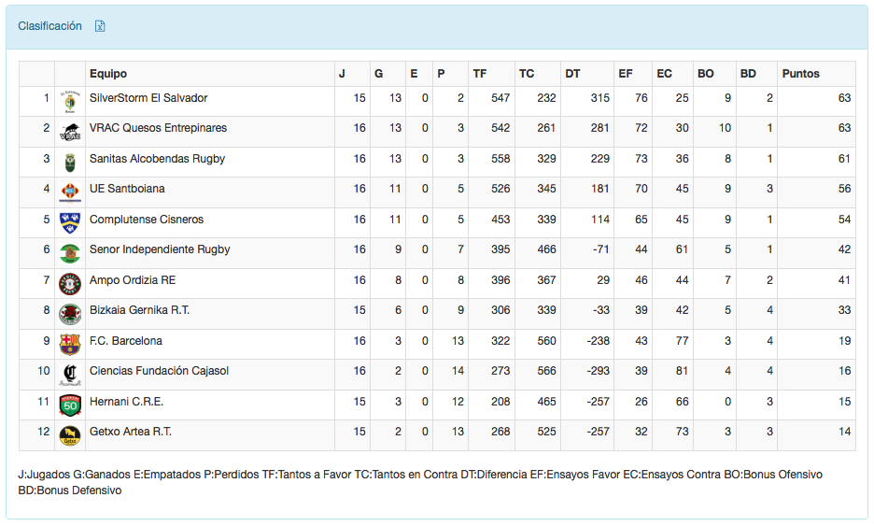Click the F.C. Barcelona crest

tap(69, 344)
